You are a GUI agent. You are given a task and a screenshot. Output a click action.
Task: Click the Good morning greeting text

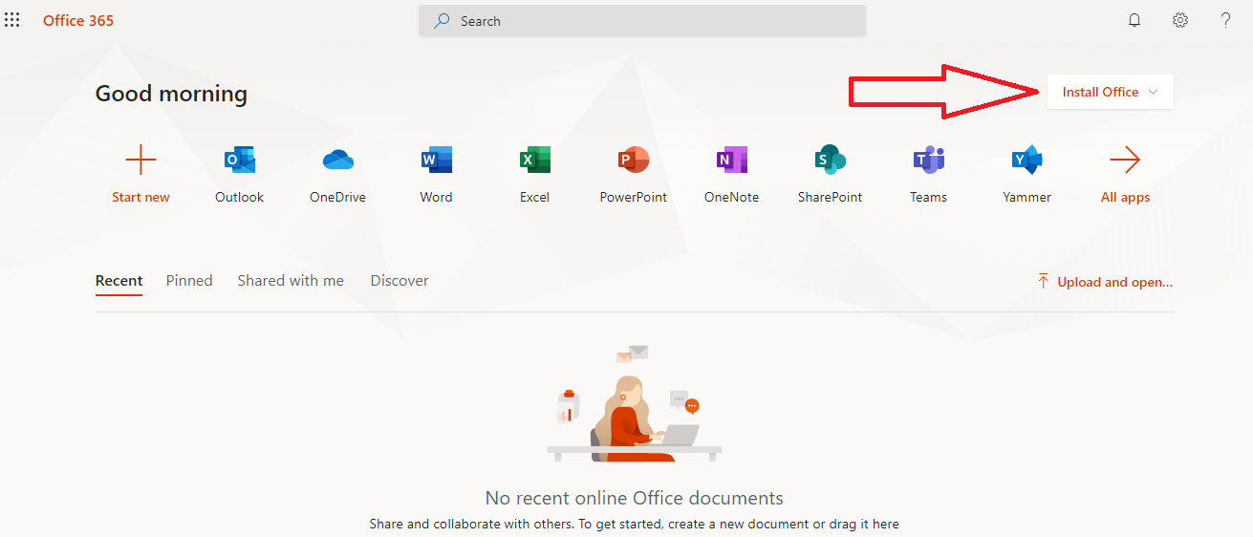point(171,94)
